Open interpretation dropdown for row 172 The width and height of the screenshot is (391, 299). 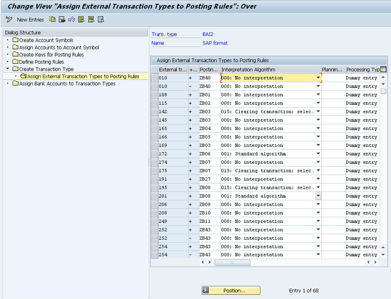coord(318,154)
